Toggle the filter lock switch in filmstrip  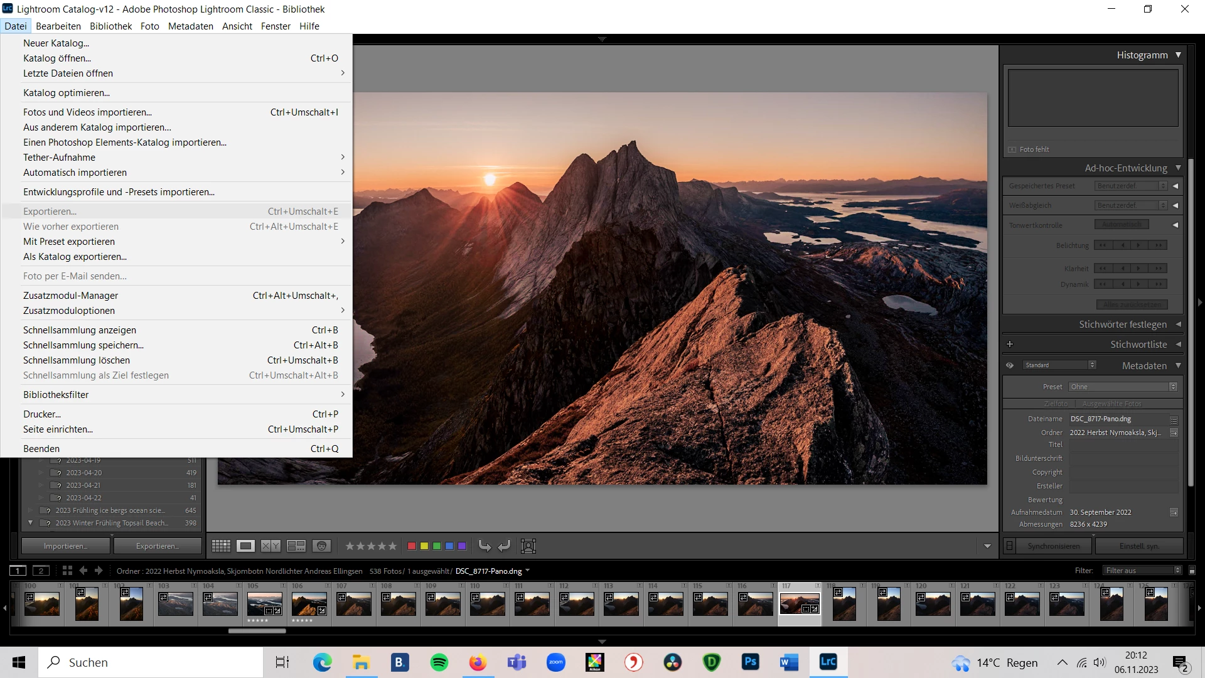(x=1192, y=571)
